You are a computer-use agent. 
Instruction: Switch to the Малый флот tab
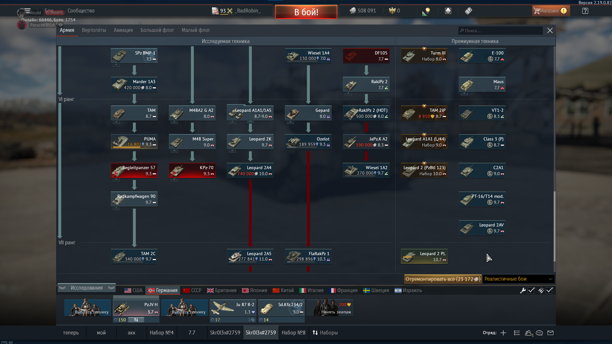196,30
